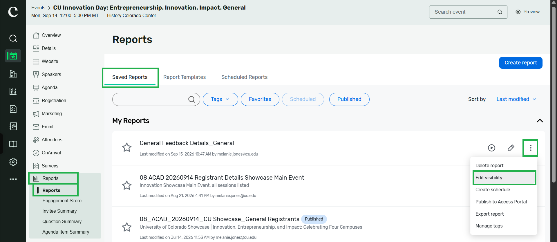Click the Create report button
Image resolution: width=557 pixels, height=242 pixels.
point(521,63)
